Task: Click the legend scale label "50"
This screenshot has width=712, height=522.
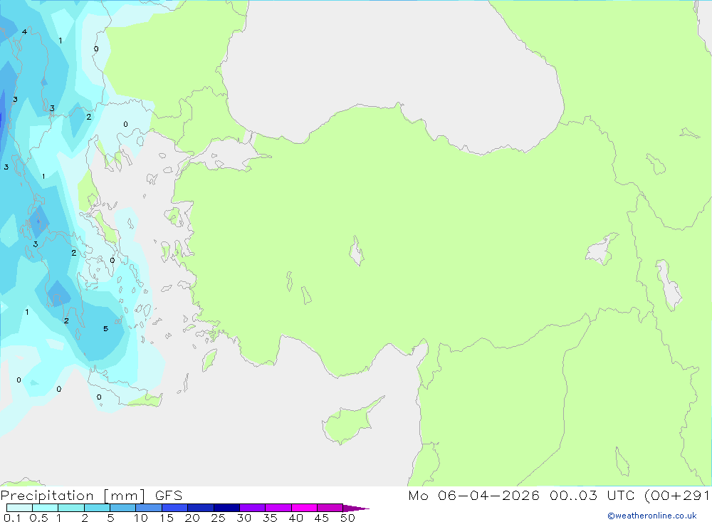Action: (348, 518)
